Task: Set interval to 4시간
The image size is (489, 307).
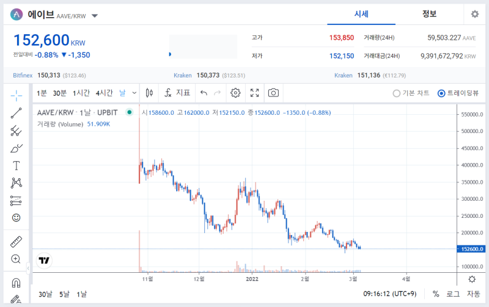Action: point(104,93)
